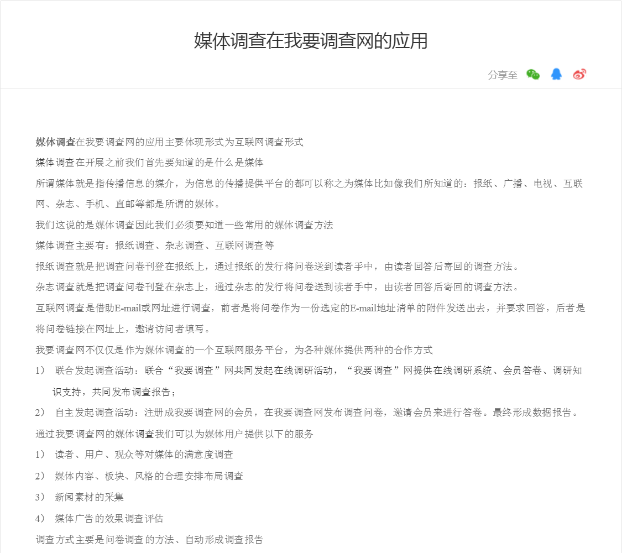The width and height of the screenshot is (622, 553).
Task: Click the line starting 通过我要调查网的媒体调查我们可以
Action: (175, 434)
